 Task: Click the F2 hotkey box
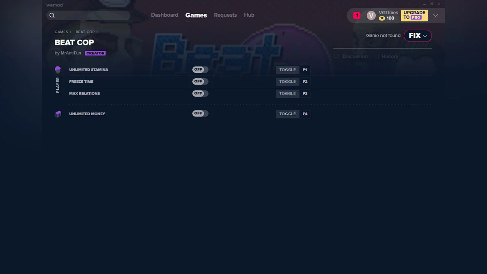(305, 82)
